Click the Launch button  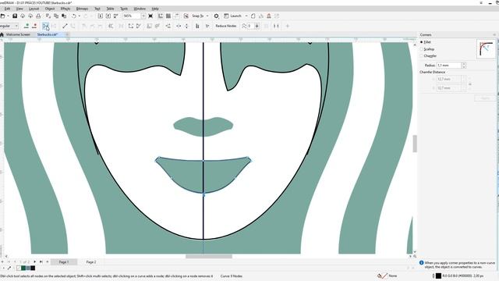tap(233, 16)
